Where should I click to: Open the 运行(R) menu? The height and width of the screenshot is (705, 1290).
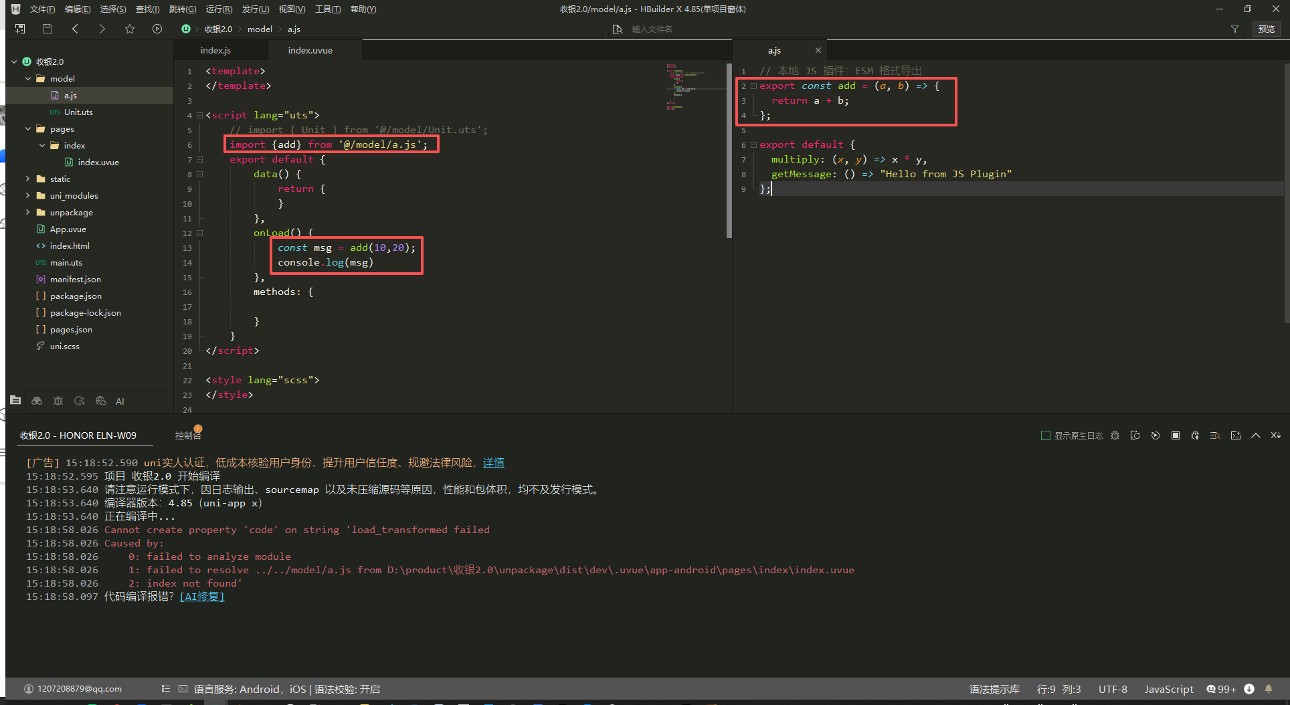click(219, 9)
